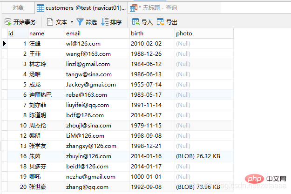
Task: Click the Import (导入) icon
Action: click(x=135, y=22)
